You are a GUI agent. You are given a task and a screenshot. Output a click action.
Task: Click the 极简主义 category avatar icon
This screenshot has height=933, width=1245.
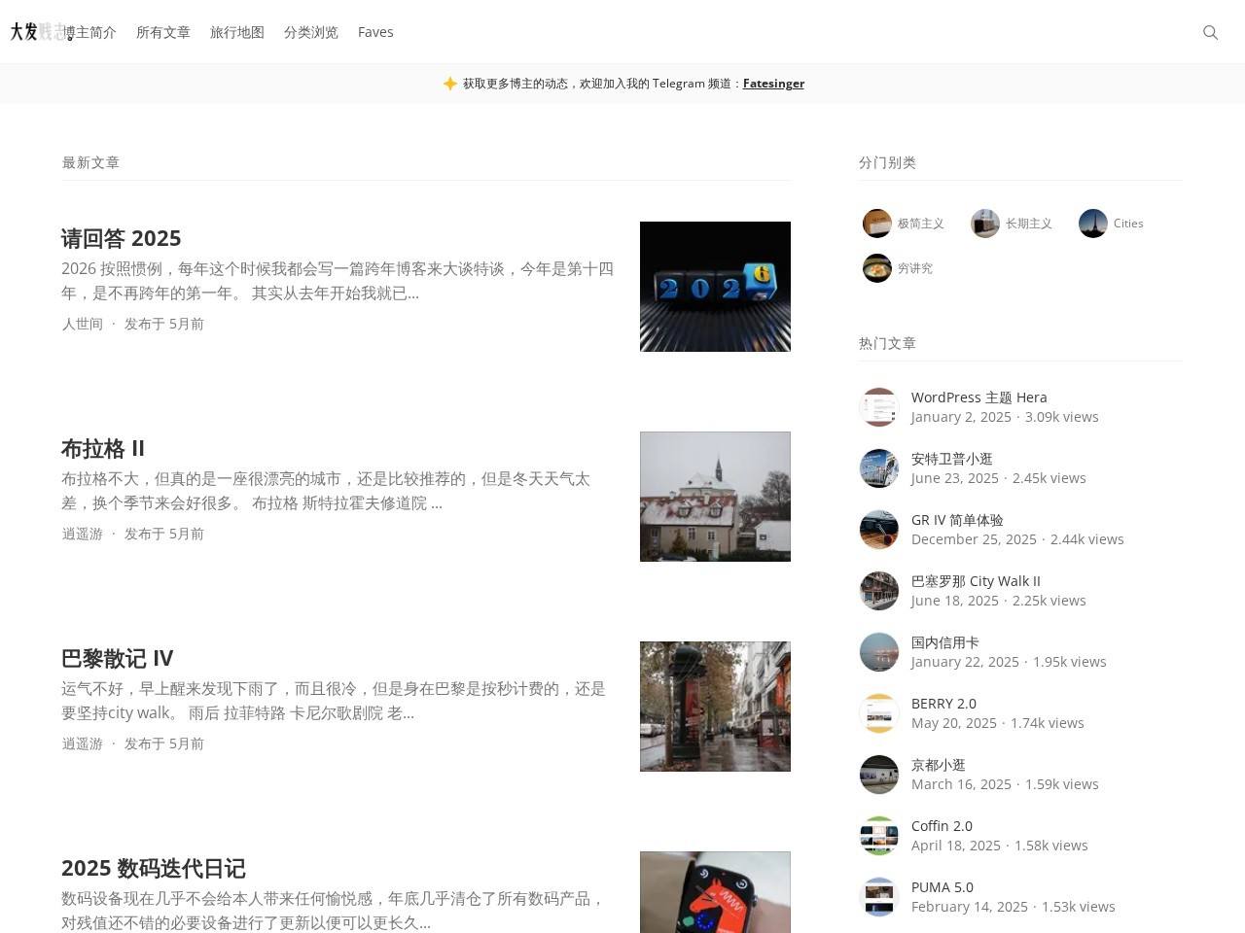tap(877, 224)
